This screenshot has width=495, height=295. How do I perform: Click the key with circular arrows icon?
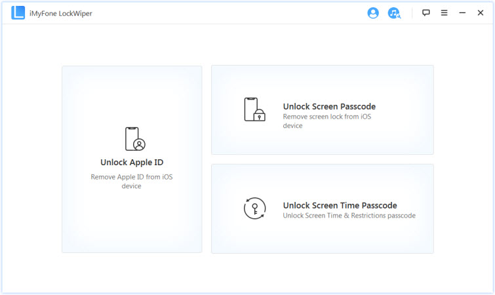pos(254,208)
